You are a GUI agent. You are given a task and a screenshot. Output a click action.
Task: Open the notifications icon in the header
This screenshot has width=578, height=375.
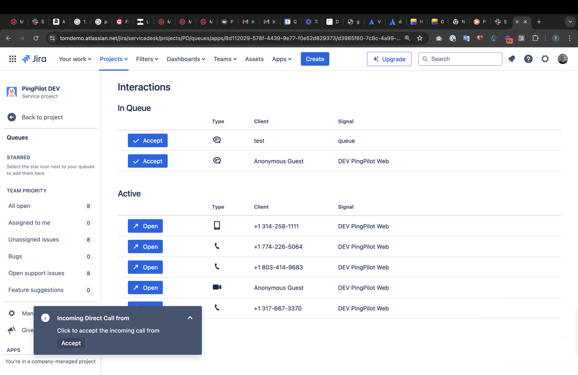[512, 59]
